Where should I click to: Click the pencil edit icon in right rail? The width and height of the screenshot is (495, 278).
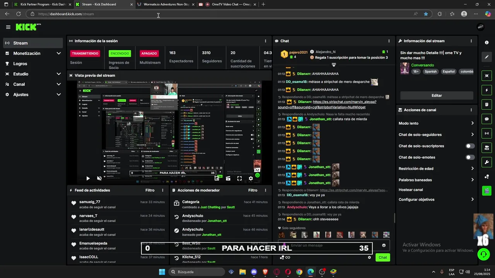pos(486,57)
